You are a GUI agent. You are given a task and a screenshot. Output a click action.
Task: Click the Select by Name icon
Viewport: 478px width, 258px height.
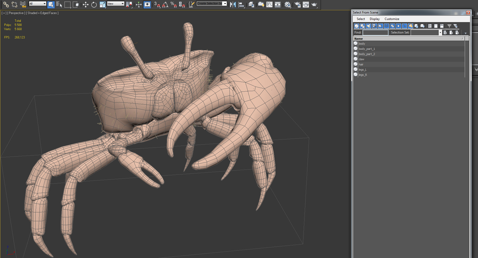tap(59, 5)
